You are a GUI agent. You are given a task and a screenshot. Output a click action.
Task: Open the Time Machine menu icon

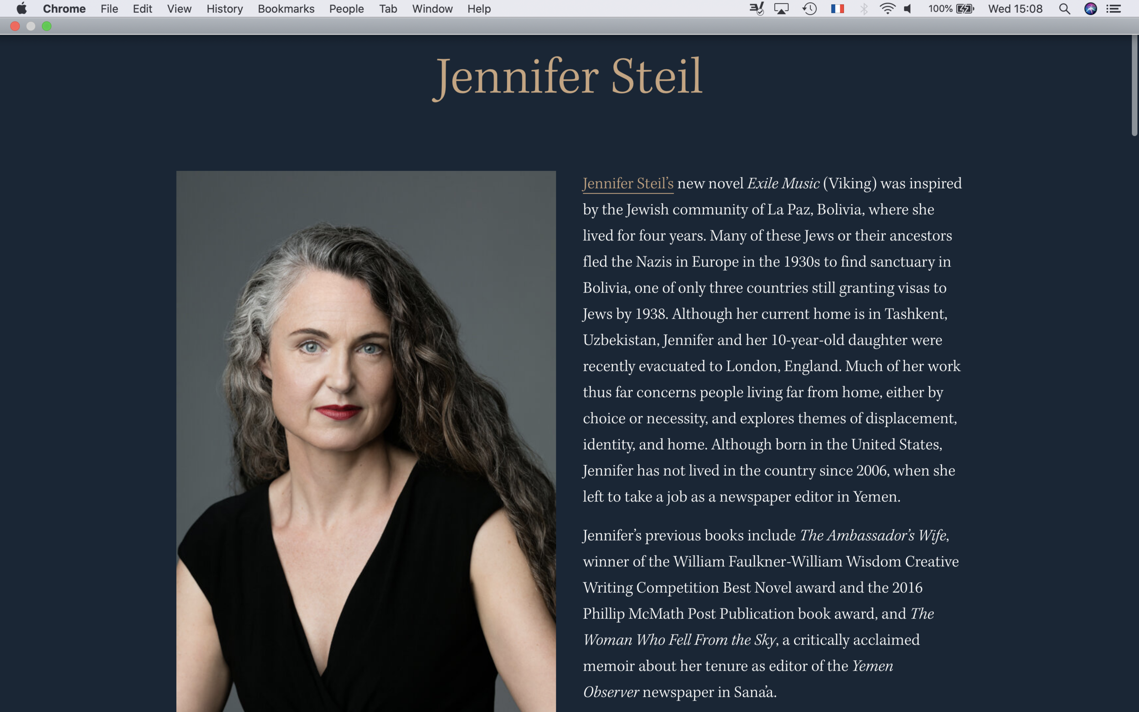point(810,9)
